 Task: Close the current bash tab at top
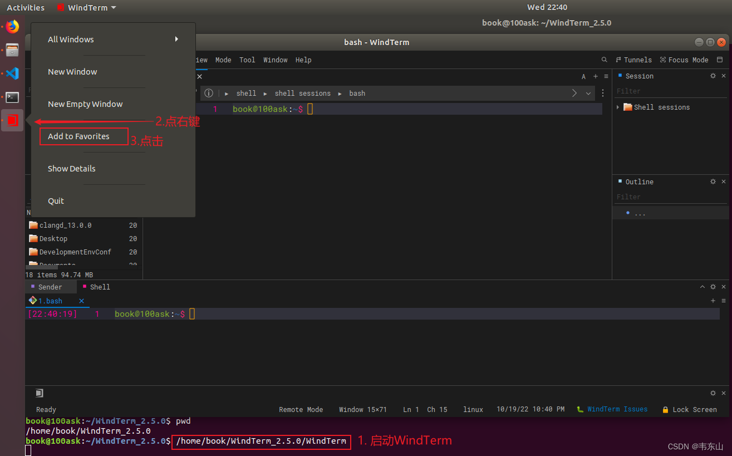[x=200, y=77]
